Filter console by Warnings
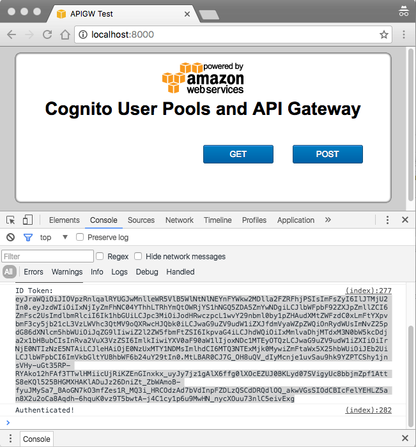 pos(67,271)
